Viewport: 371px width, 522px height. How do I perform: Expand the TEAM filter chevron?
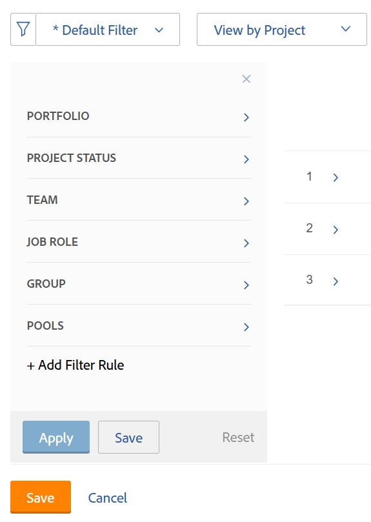[246, 201]
